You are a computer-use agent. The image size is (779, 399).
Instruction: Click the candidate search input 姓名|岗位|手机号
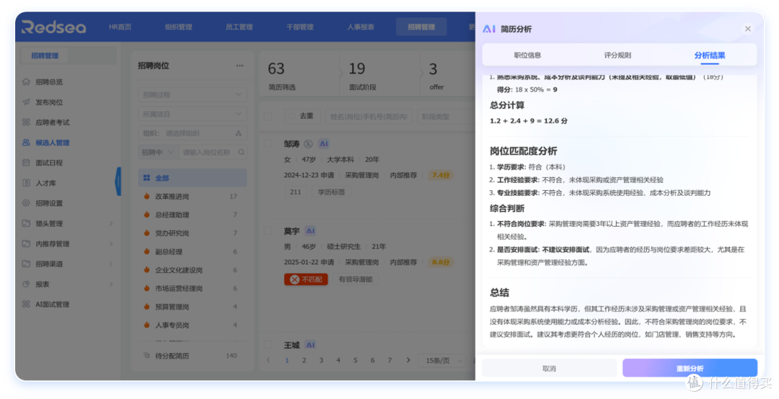369,116
